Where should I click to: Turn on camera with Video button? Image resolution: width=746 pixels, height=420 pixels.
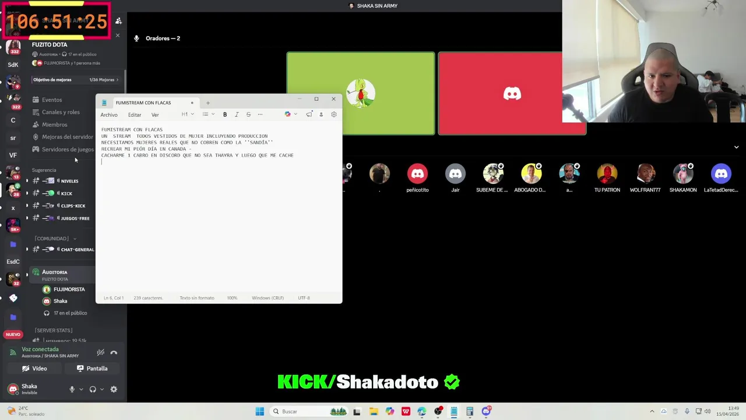(x=34, y=369)
